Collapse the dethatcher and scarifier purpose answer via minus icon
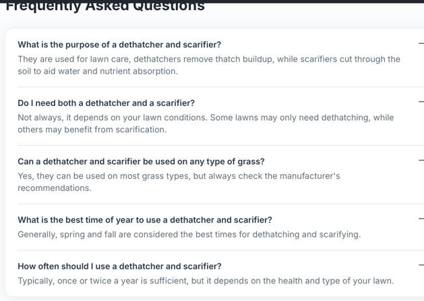The width and height of the screenshot is (424, 301). click(x=421, y=45)
